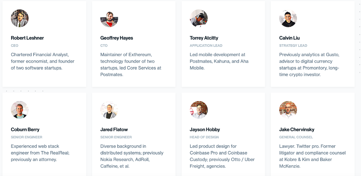Click the Coburn Berry name
The image size is (361, 176).
point(25,130)
